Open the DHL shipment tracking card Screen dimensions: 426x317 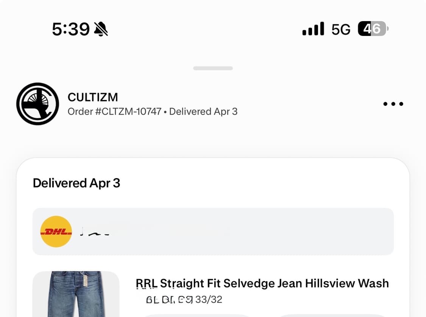[x=213, y=231]
